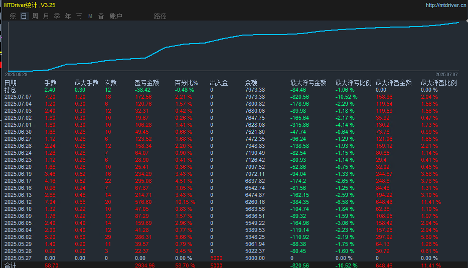The width and height of the screenshot is (468, 268).
Task: Select the 日 daily statistics tab
Action: pyautogui.click(x=24, y=16)
